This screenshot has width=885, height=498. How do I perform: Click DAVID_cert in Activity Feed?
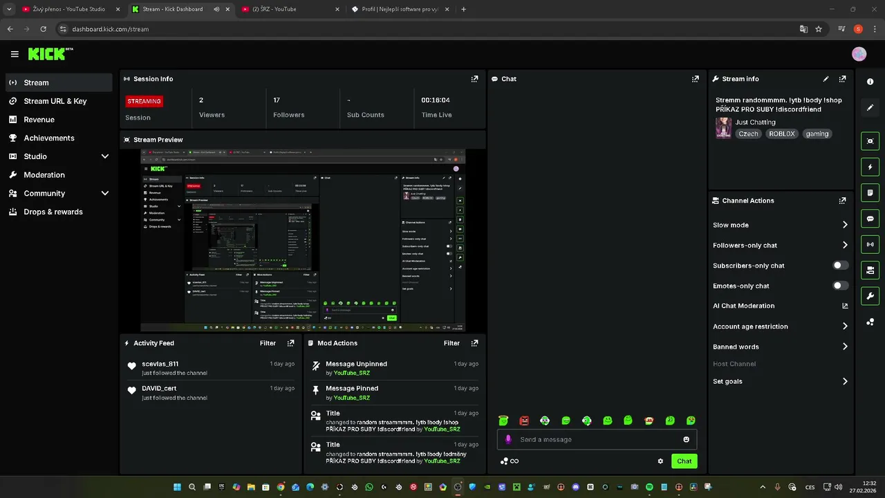click(x=159, y=389)
